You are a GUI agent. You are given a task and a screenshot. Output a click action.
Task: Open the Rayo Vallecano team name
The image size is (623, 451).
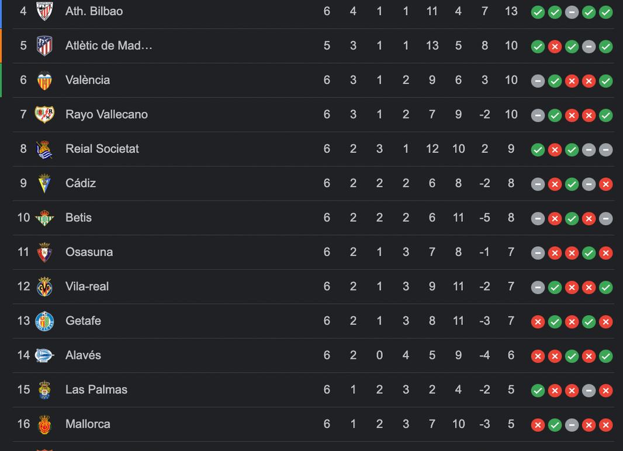pos(106,114)
